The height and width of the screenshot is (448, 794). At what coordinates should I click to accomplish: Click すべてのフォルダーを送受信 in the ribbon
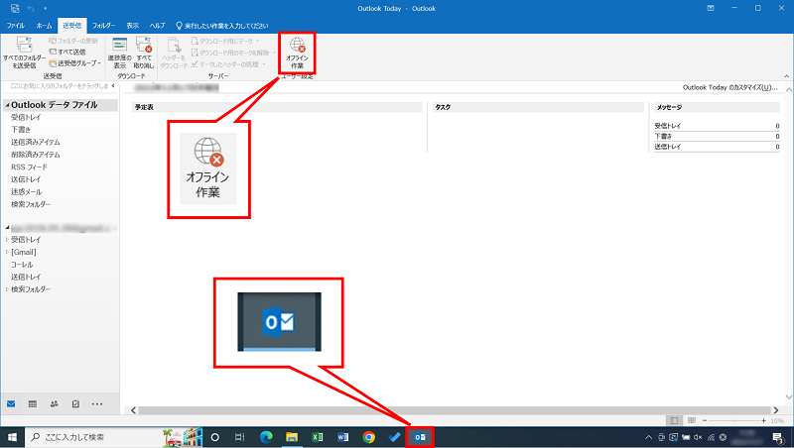click(x=24, y=53)
